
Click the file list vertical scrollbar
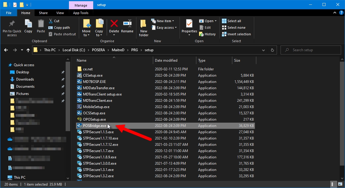point(342,114)
